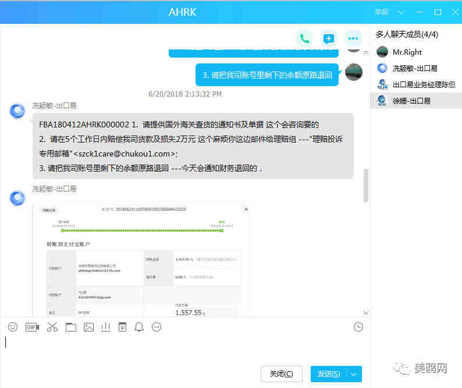The width and height of the screenshot is (462, 388).
Task: Click the AHRK chat title
Action: click(182, 12)
